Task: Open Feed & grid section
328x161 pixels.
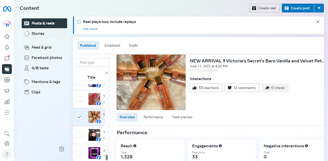Action: click(44, 47)
